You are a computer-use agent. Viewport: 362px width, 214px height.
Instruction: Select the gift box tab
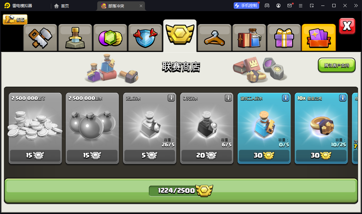[284, 38]
